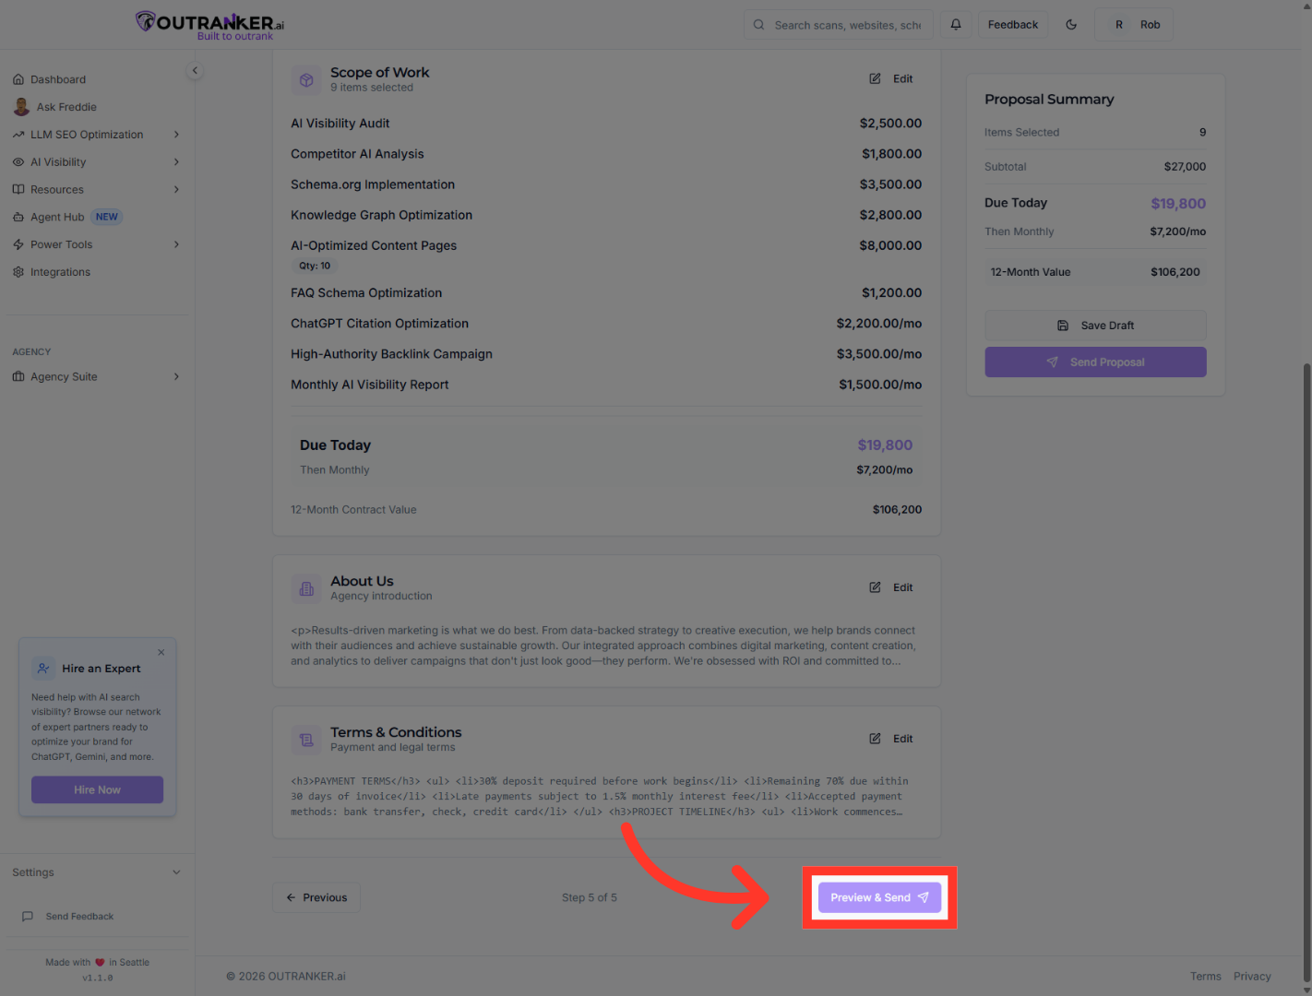Click the OUTRANKER.ai logo
Viewport: 1312px width, 996px height.
[209, 25]
